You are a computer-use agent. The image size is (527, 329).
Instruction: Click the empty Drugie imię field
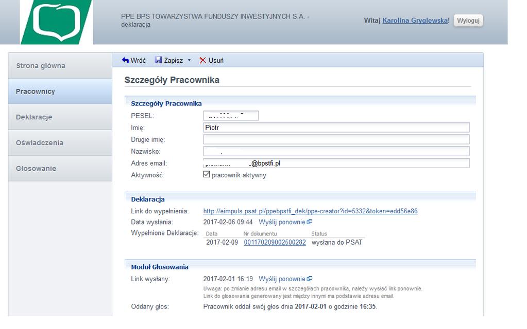pos(336,139)
